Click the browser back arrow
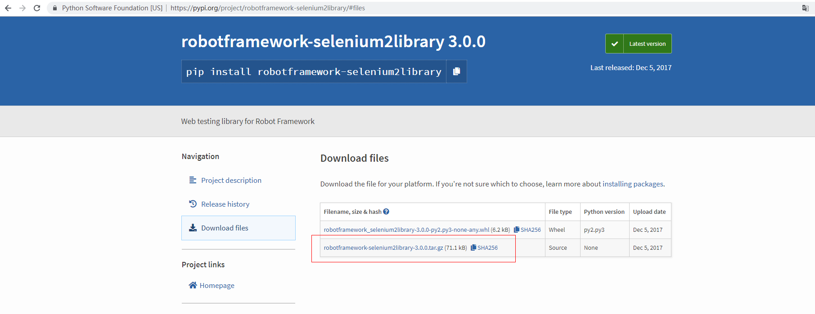The image size is (815, 314). [x=8, y=8]
